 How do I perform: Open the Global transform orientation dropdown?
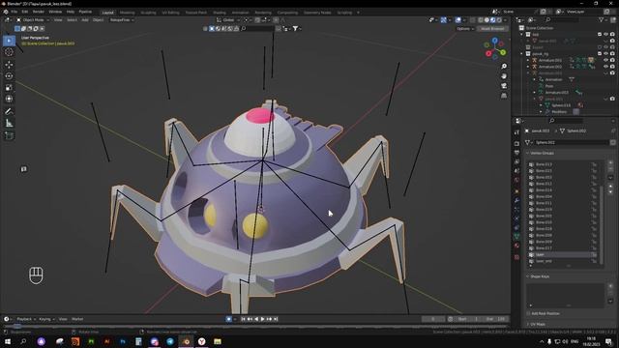point(228,19)
